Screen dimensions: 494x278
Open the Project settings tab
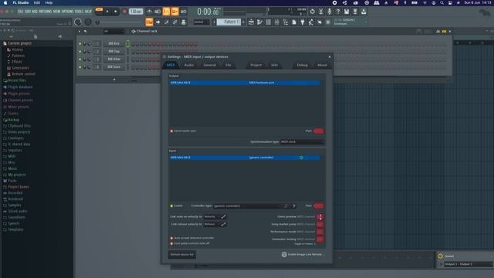[255, 65]
